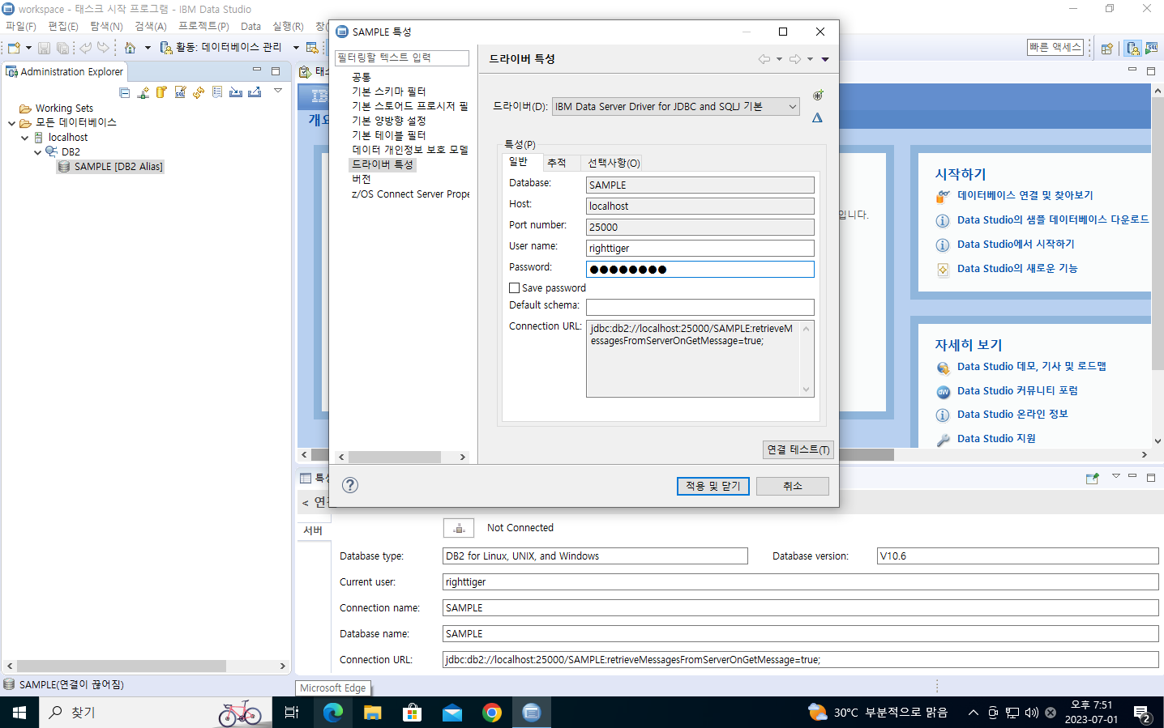Select 공통 in the properties page list
This screenshot has width=1164, height=728.
362,78
